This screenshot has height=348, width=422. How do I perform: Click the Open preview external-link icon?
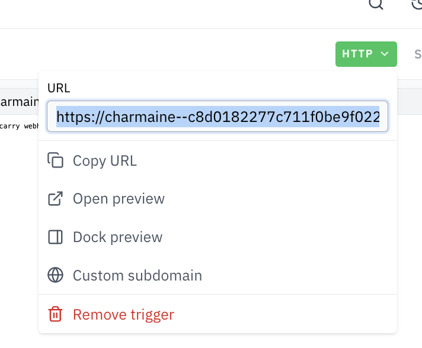[x=55, y=199]
